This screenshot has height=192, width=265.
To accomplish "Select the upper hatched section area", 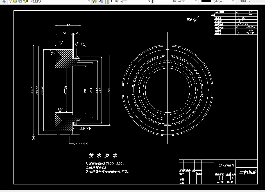I will click(64, 59).
